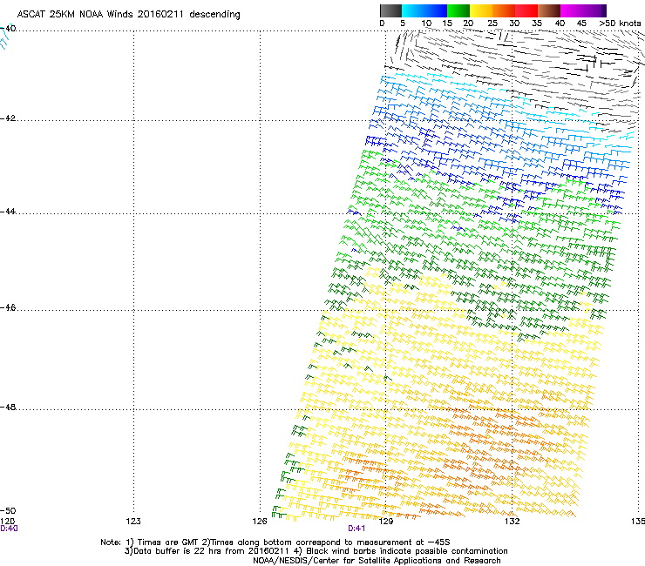The height and width of the screenshot is (566, 645).
Task: Click the latitude label '-44'
Action: click(8, 212)
